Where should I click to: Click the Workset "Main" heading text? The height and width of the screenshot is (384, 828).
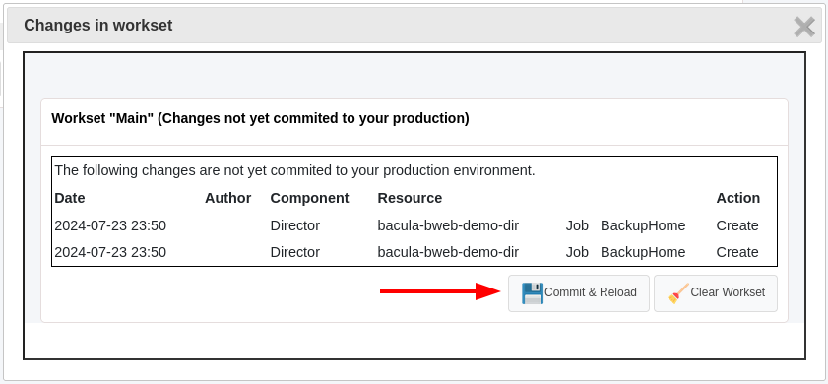[x=260, y=118]
